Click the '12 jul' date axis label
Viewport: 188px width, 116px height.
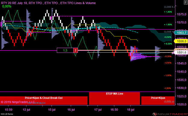coord(26,110)
